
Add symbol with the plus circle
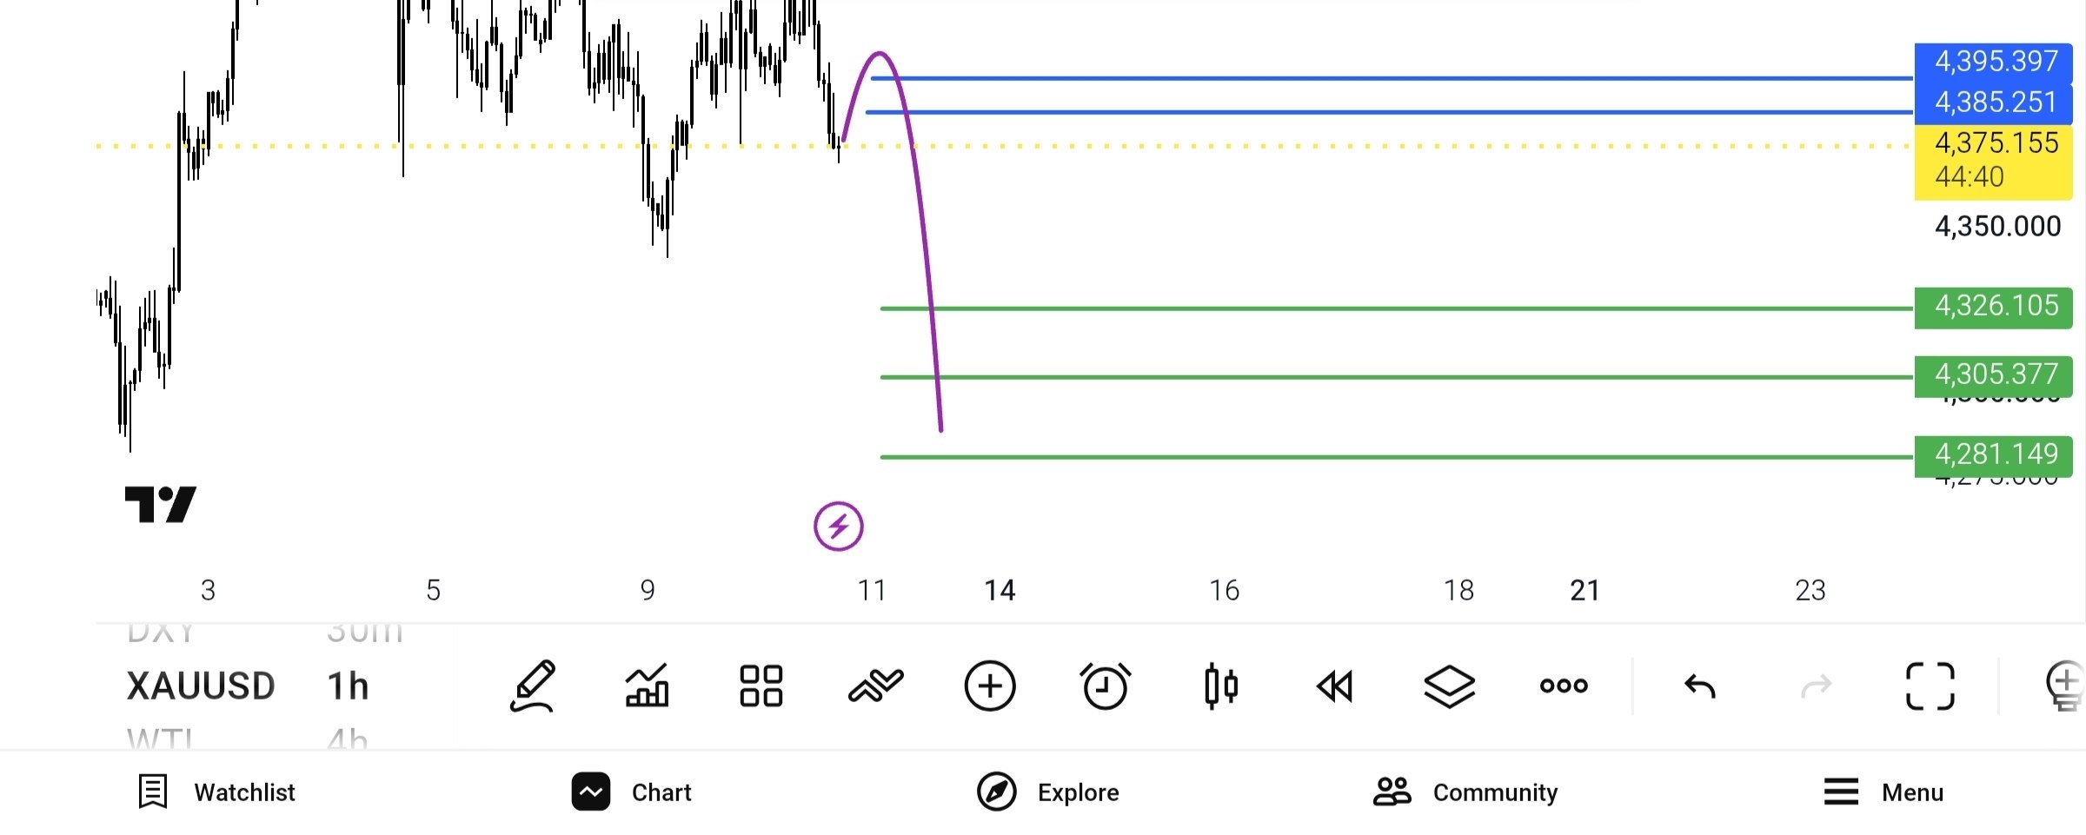pos(990,686)
